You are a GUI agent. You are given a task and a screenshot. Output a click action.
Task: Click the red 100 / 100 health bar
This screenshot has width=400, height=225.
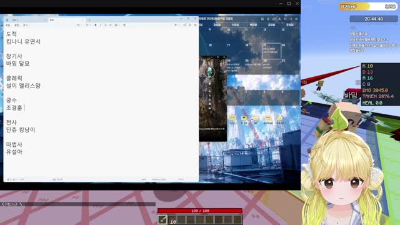pyautogui.click(x=200, y=211)
